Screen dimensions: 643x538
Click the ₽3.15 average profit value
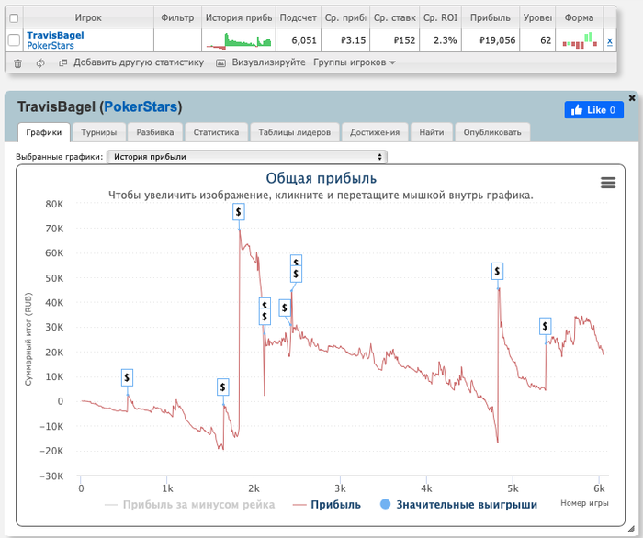[x=353, y=40]
